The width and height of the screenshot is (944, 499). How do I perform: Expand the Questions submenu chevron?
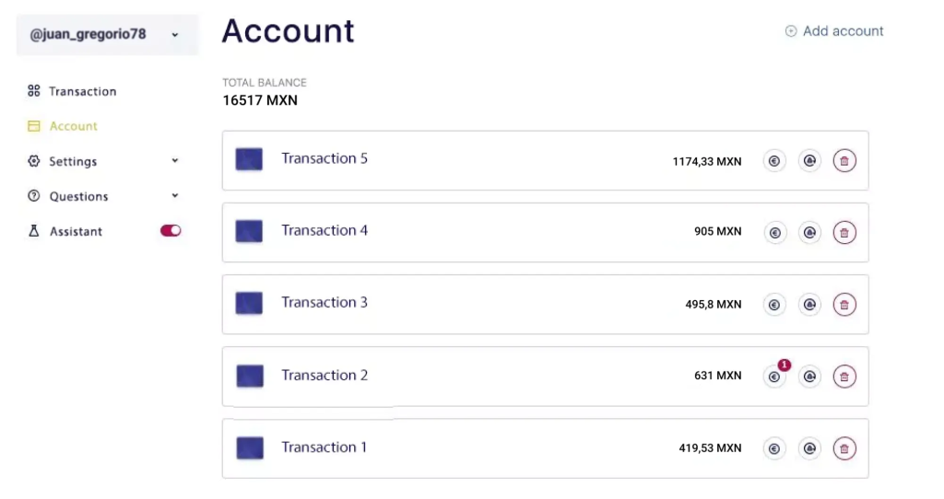[x=174, y=196]
